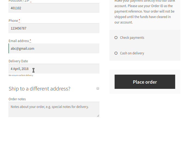Open the Delivery Date field
Screen dimensions: 188x164
tap(54, 69)
